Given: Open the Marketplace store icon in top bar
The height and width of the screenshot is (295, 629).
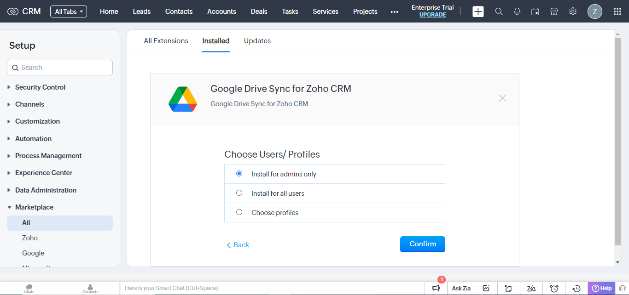Looking at the screenshot, I should pos(554,11).
